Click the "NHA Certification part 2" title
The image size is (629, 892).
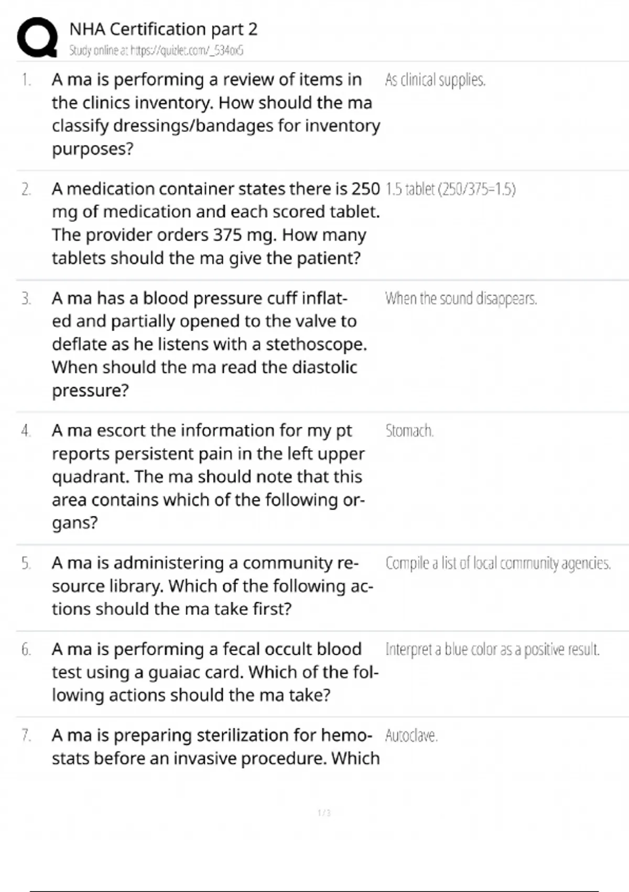click(164, 29)
